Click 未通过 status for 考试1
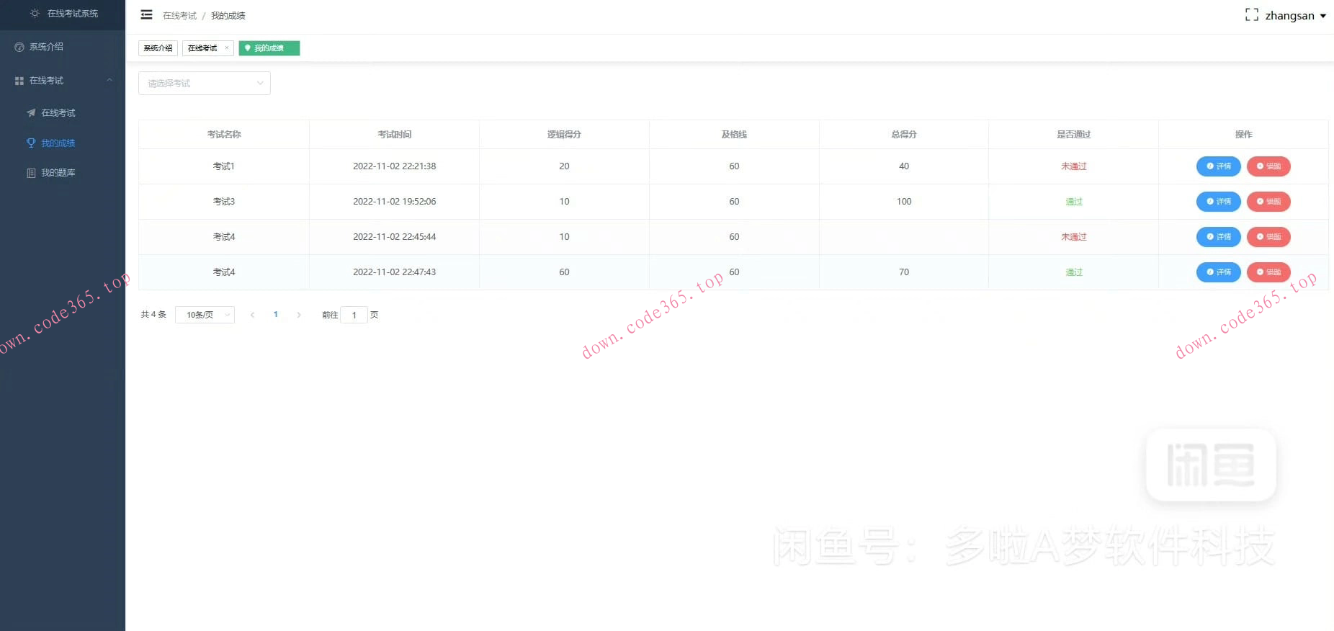The width and height of the screenshot is (1334, 631). (x=1074, y=166)
